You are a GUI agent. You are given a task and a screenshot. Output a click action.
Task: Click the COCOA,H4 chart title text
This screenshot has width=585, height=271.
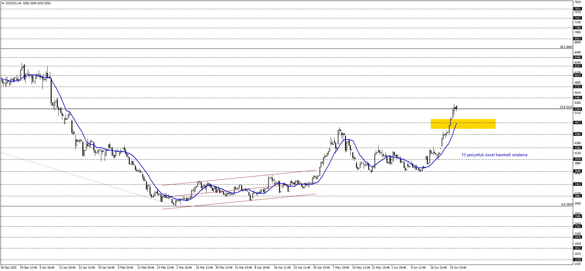13,3
